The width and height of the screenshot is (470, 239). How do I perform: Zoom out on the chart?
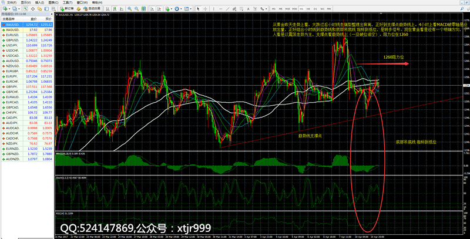136,9
